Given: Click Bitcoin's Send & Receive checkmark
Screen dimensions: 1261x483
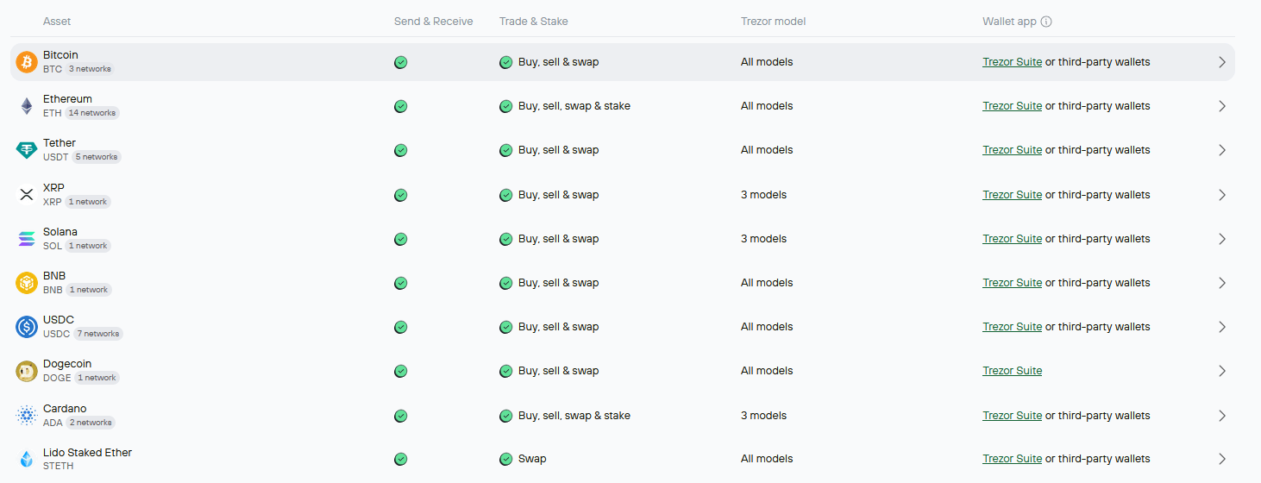Looking at the screenshot, I should coord(400,62).
